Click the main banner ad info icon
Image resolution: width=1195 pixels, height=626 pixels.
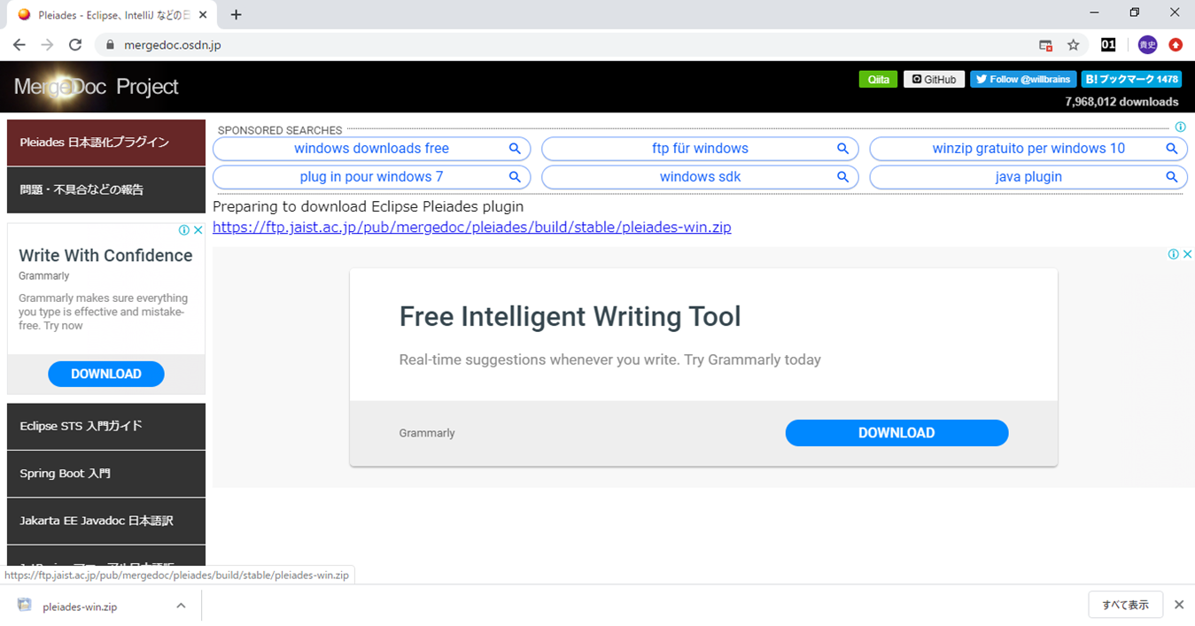coord(1173,254)
